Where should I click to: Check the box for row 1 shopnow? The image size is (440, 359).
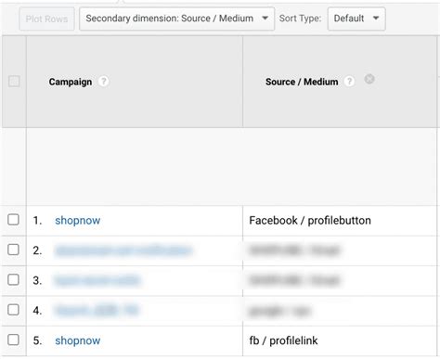13,220
